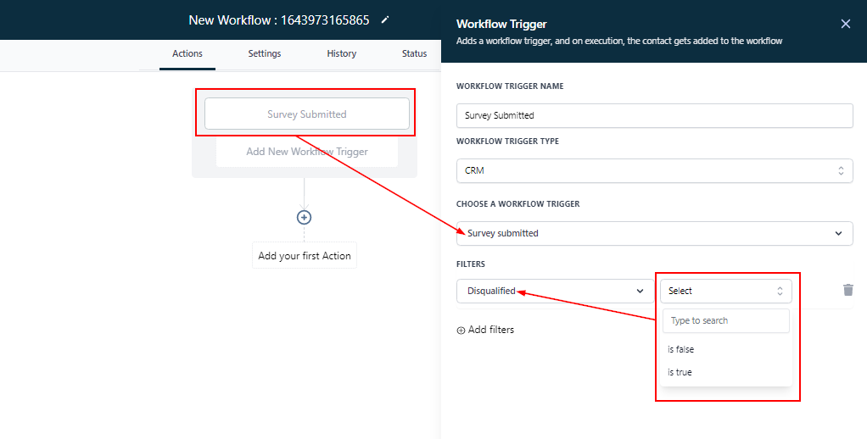Choose the 'is true' option
The image size is (867, 439).
[x=680, y=372]
